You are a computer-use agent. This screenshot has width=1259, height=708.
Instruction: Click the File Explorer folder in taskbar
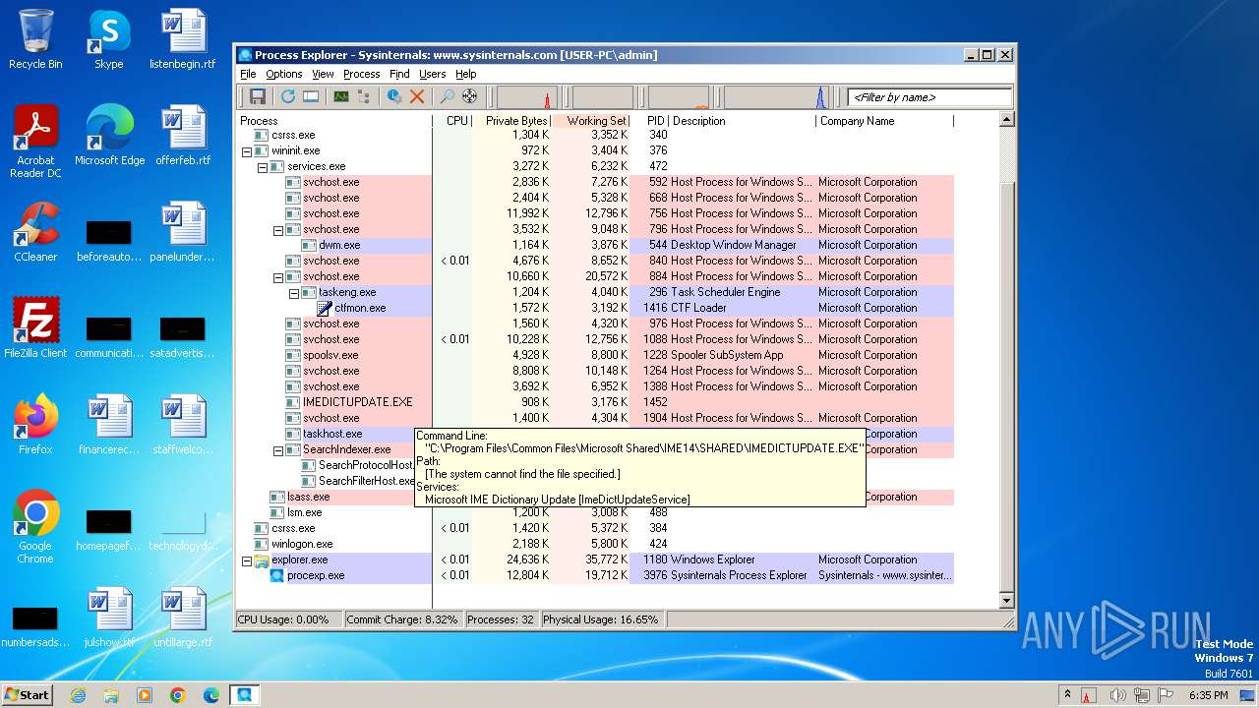pyautogui.click(x=111, y=695)
